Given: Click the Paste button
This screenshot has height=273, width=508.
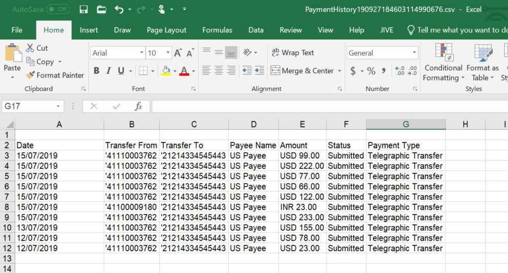Looking at the screenshot, I should click(12, 60).
